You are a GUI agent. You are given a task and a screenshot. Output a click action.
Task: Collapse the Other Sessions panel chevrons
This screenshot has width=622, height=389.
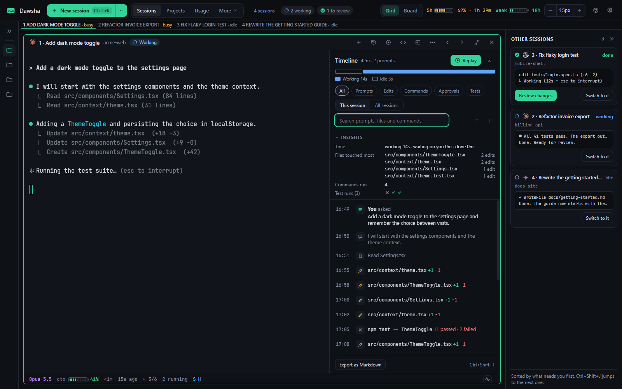[x=612, y=39]
